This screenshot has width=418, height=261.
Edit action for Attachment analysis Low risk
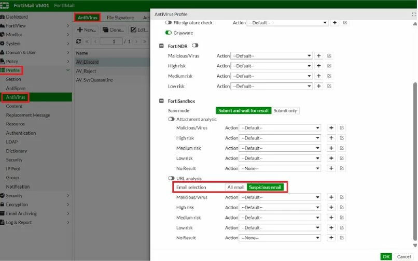tap(341, 158)
